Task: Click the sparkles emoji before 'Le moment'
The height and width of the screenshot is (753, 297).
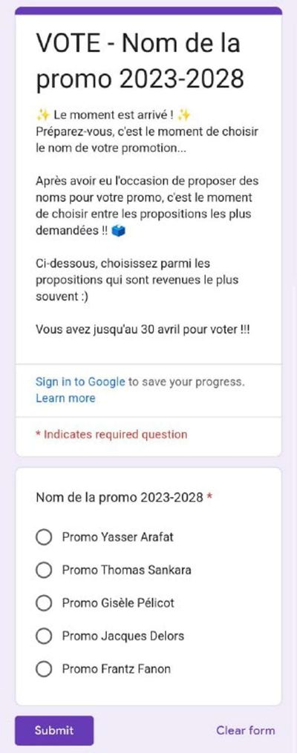Action: (43, 115)
